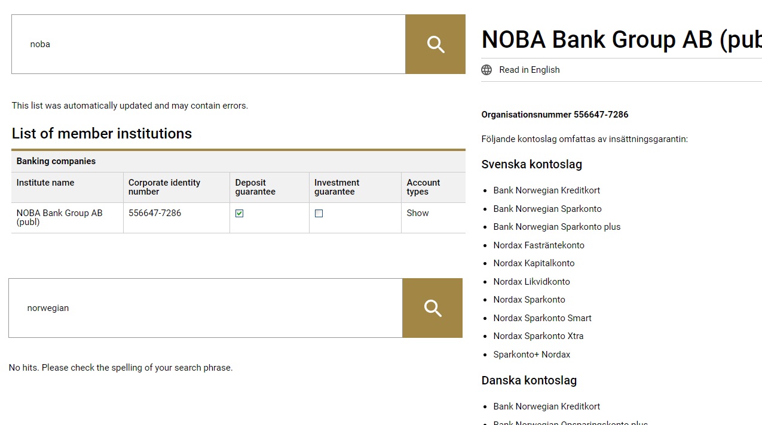Click the search magnifier button beside "noba"

[435, 44]
